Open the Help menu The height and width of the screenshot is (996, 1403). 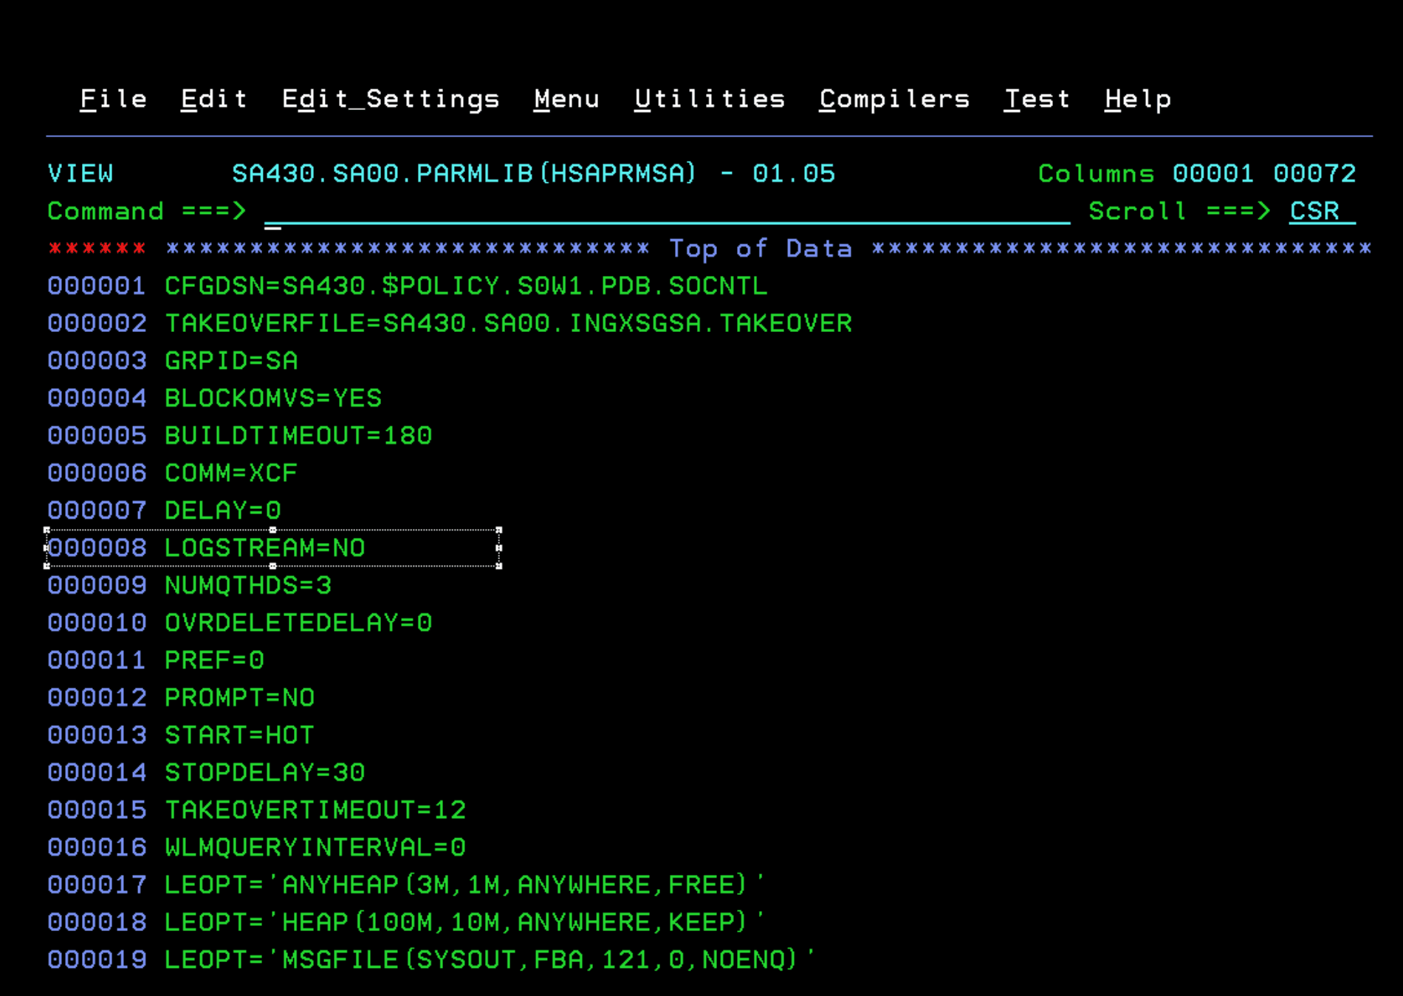click(1138, 98)
